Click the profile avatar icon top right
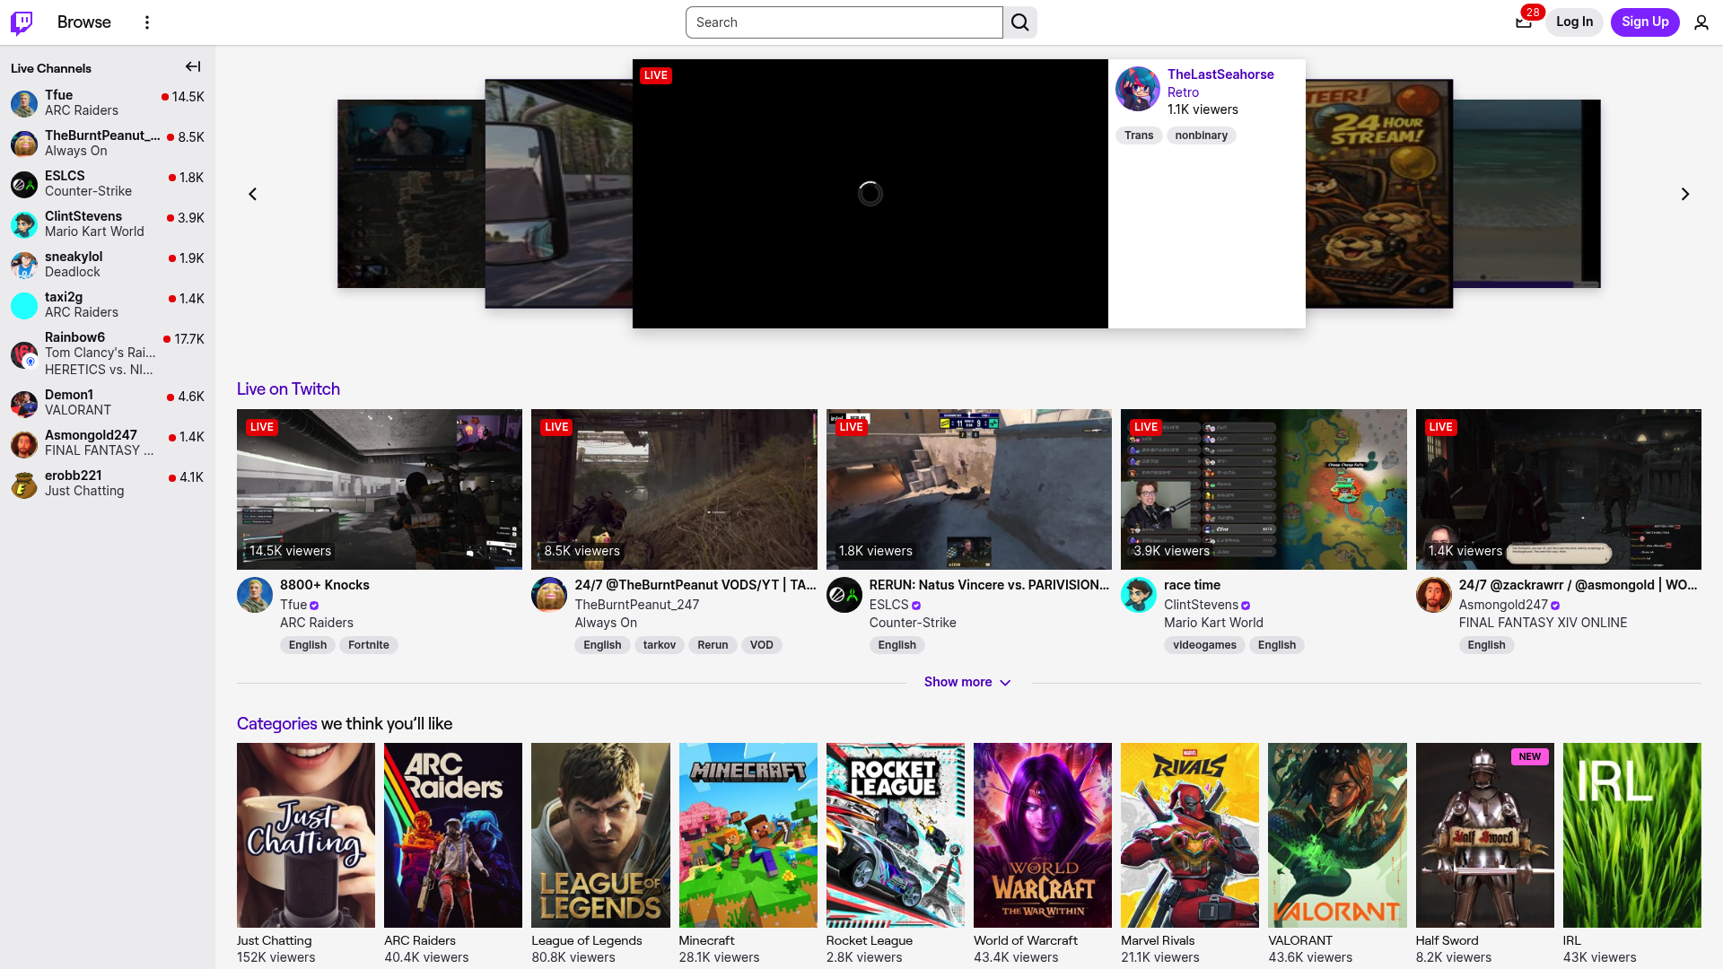This screenshot has width=1723, height=969. click(x=1701, y=22)
